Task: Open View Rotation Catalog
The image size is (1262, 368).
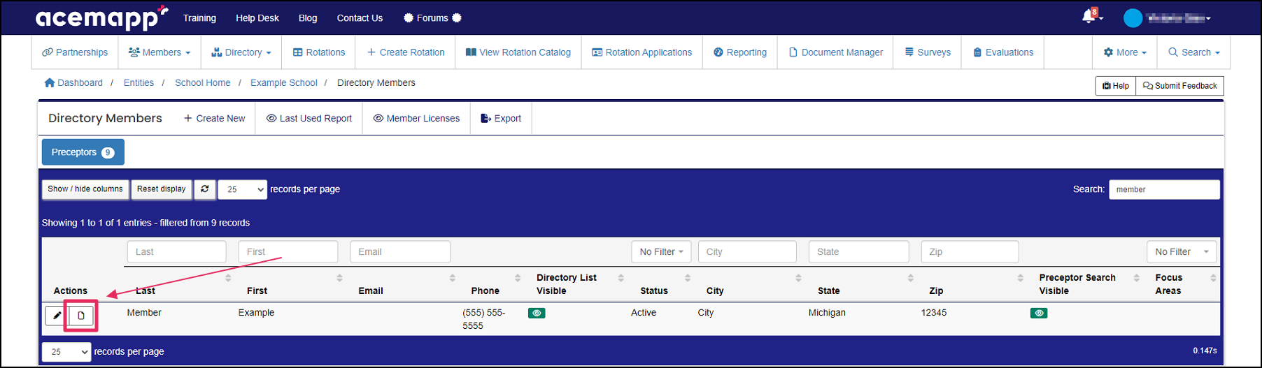Action: coord(518,52)
